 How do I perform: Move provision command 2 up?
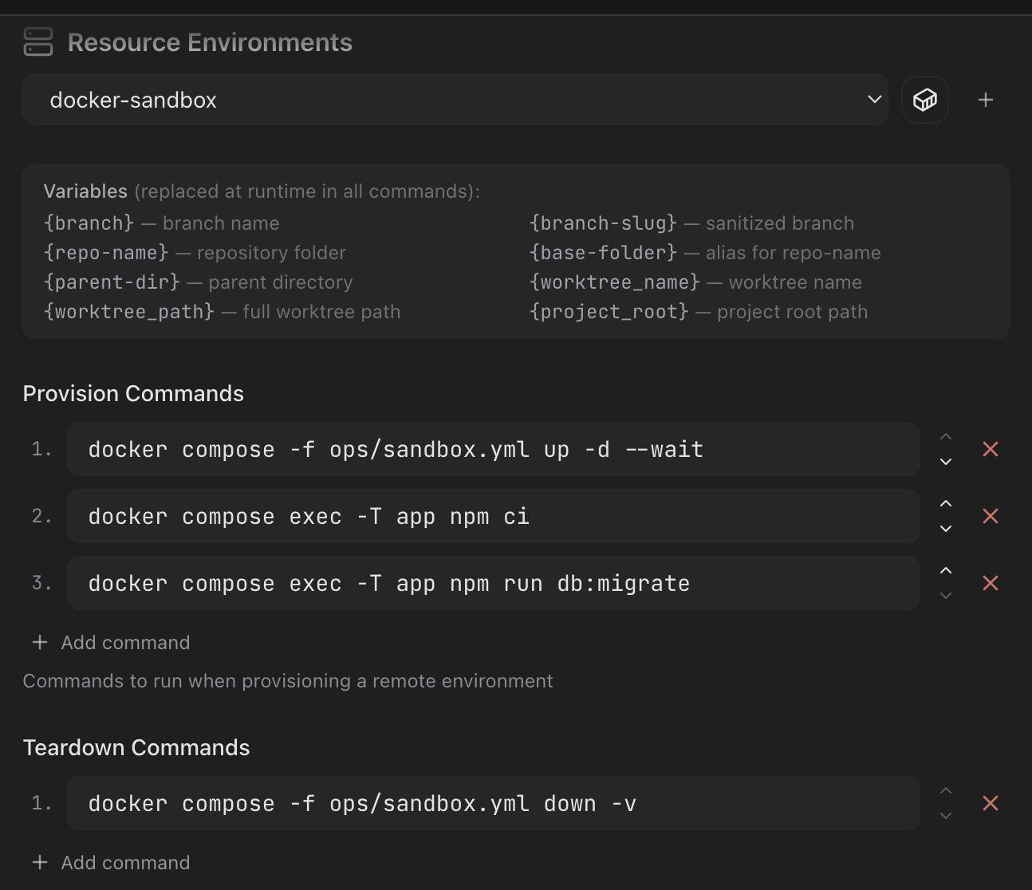[946, 504]
